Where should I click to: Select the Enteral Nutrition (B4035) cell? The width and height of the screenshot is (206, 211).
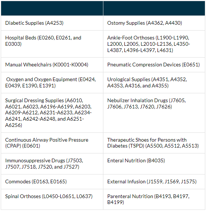click(154, 164)
